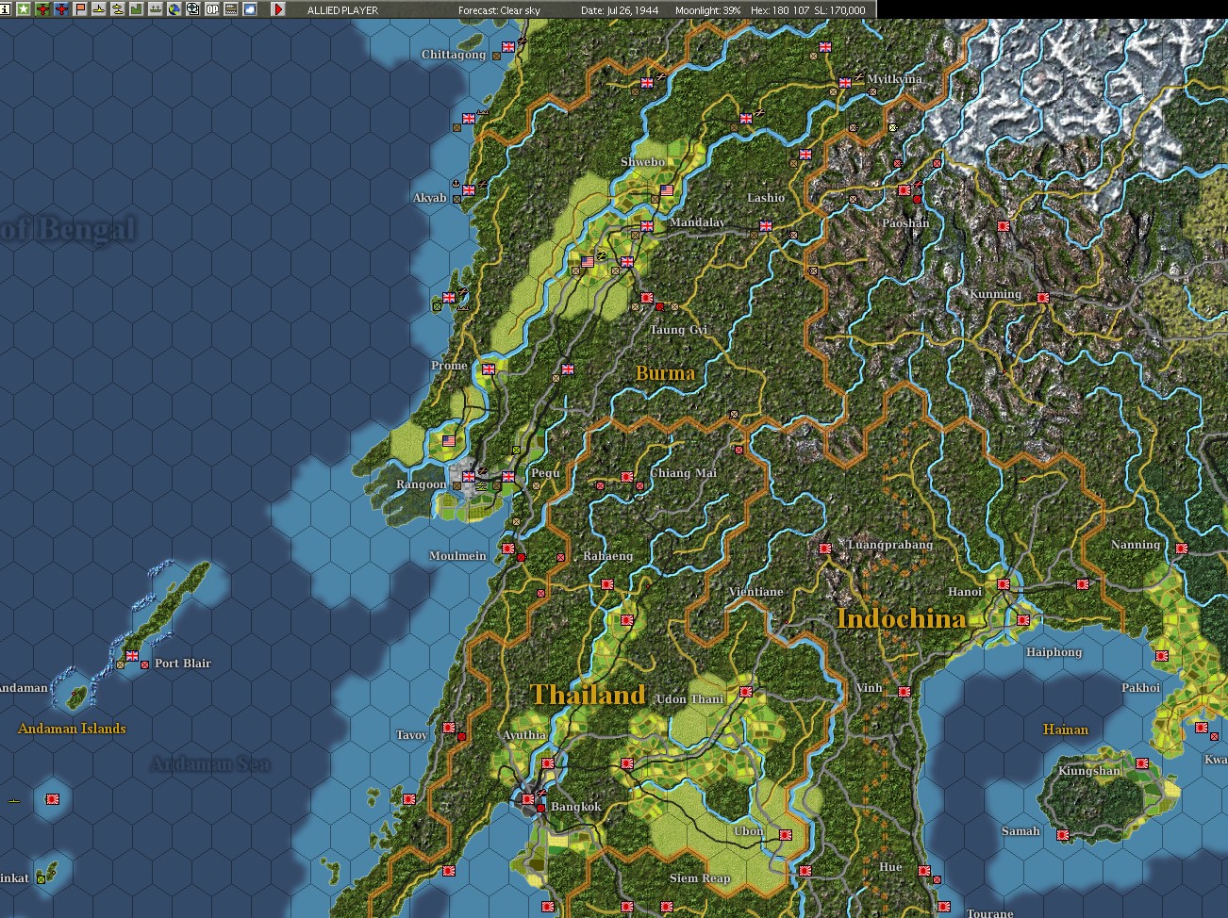This screenshot has width=1228, height=918.
Task: Click the double yellow ships toolbar icon
Action: [118, 9]
